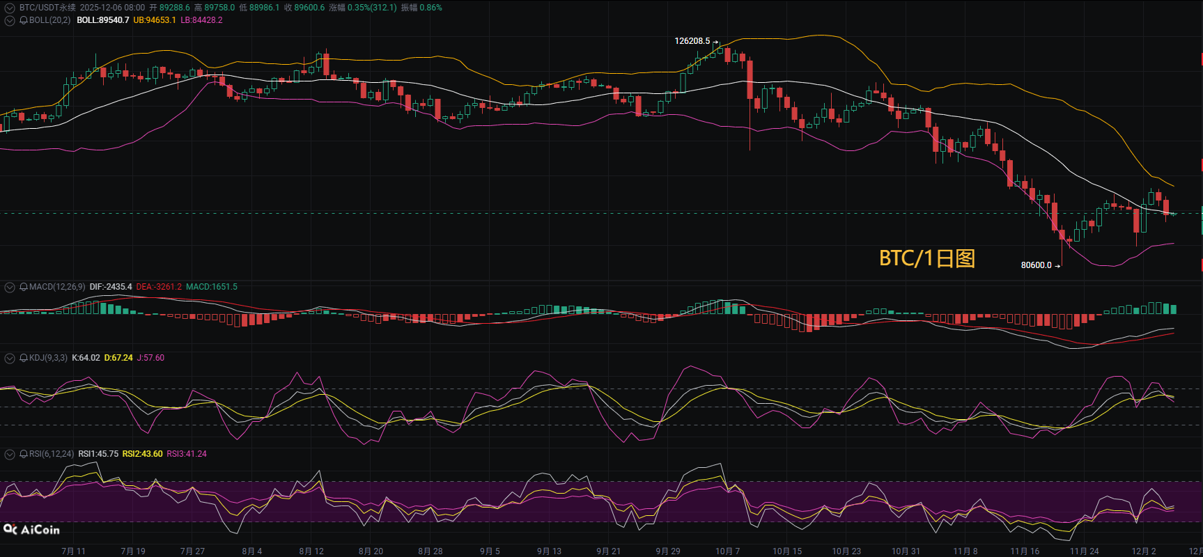Collapse the MACD panel with its chevron
Screen dimensions: 1203x557
click(10, 287)
